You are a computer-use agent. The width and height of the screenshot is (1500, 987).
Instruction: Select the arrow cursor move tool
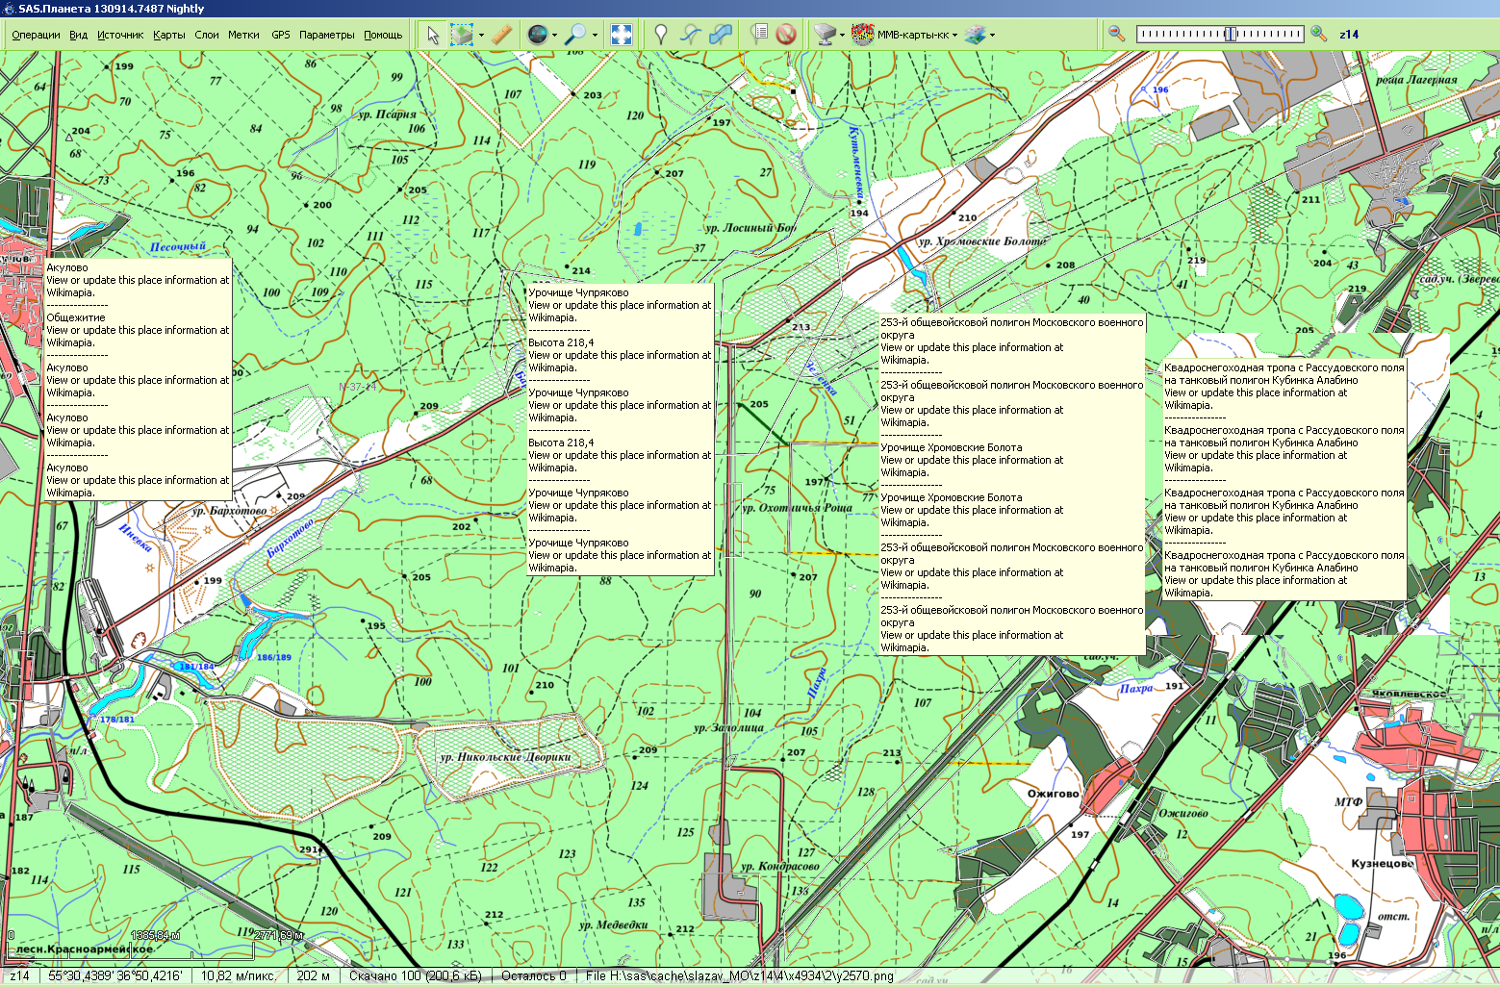433,35
